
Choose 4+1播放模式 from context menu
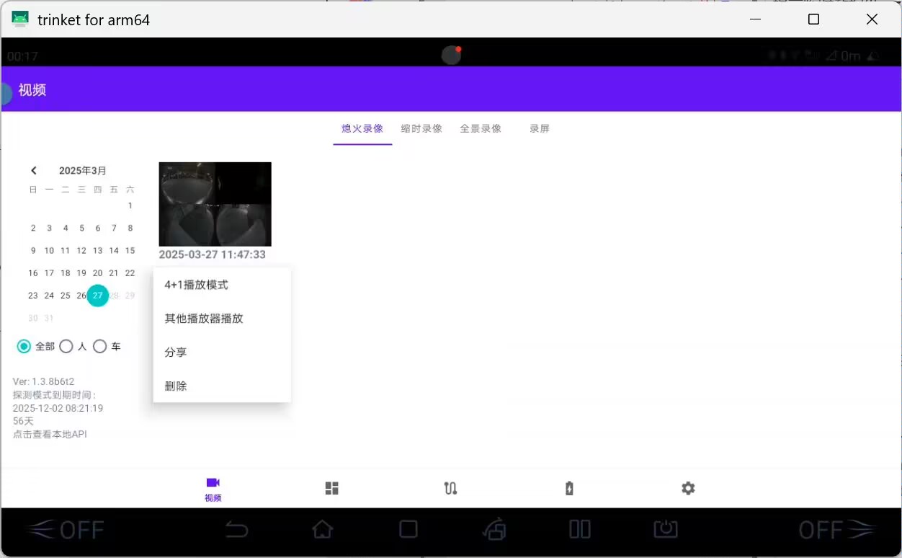(196, 285)
